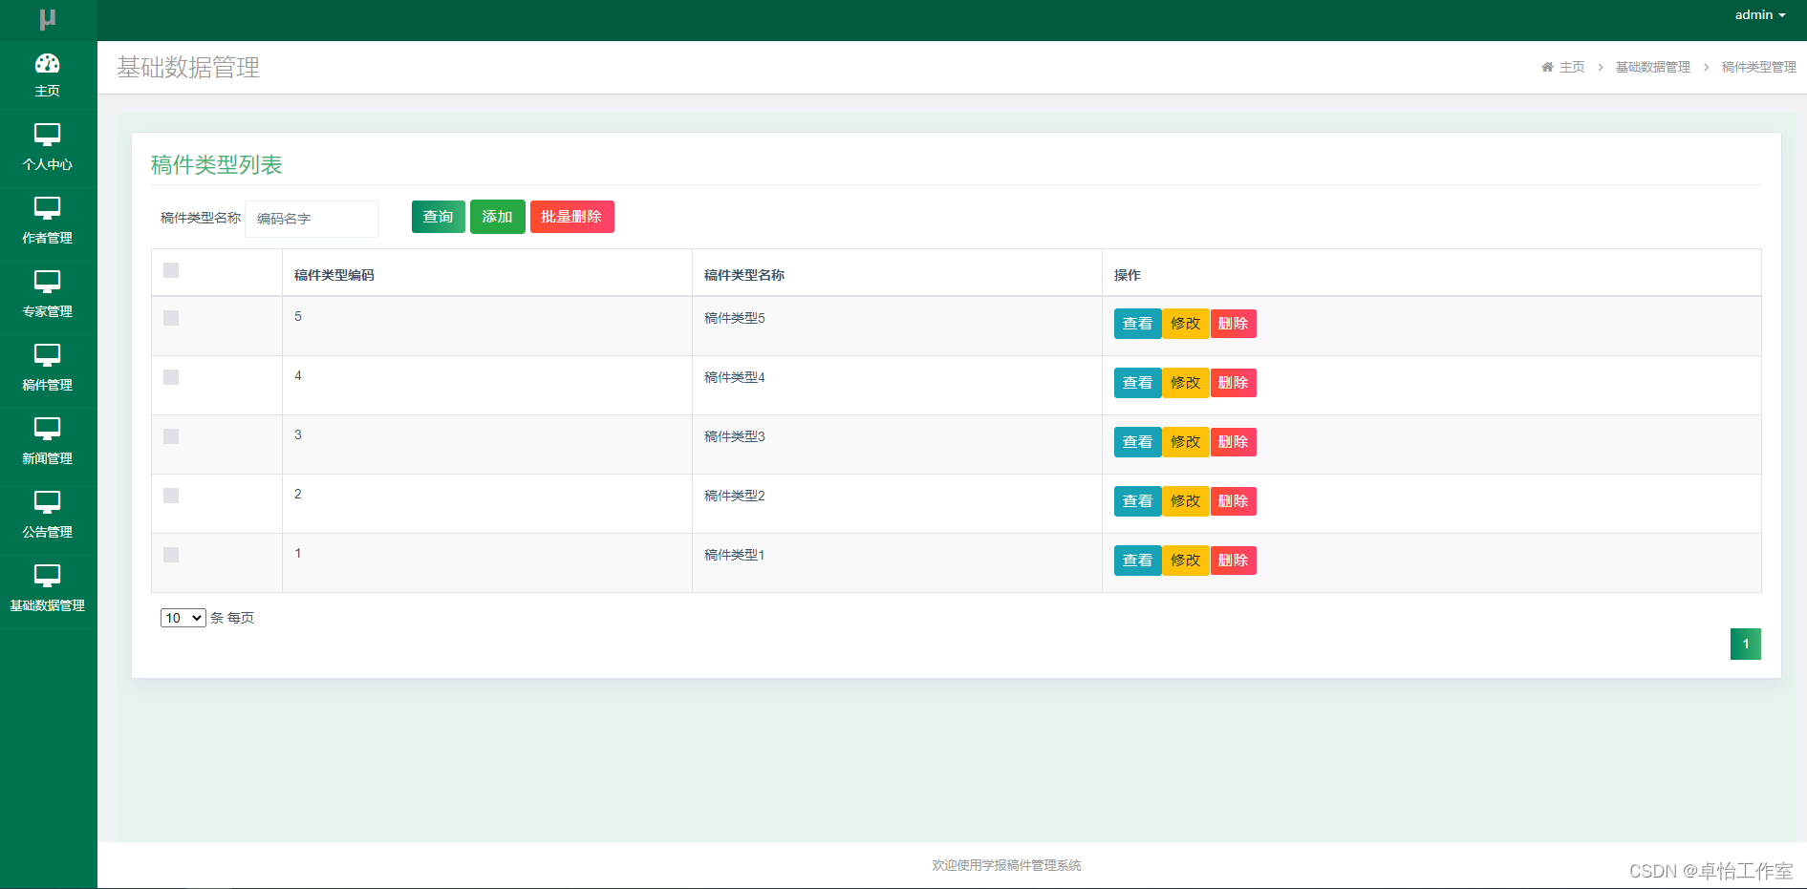Delete 稿件类型5 using 删除 button
This screenshot has height=889, width=1807.
1234,324
